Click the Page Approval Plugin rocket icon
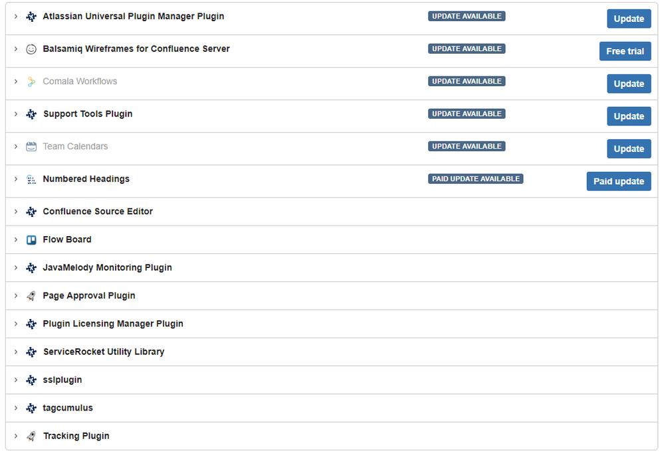 [x=31, y=296]
